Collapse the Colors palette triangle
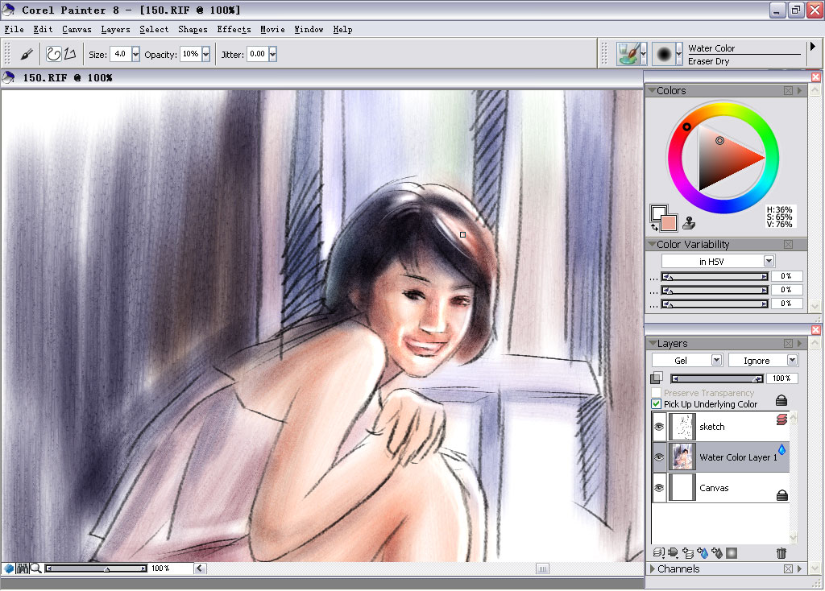Viewport: 825px width, 591px height. [x=652, y=90]
